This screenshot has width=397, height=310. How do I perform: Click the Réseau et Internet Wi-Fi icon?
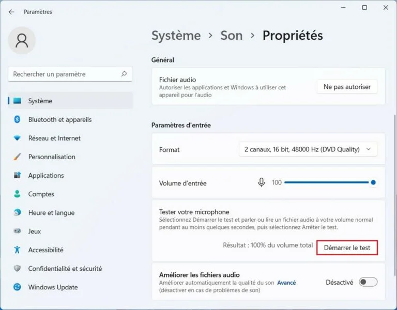[x=17, y=138]
